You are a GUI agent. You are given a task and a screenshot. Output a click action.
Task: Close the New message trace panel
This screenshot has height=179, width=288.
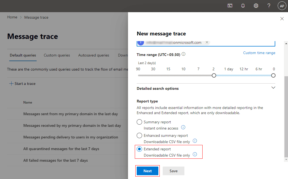coord(282,19)
